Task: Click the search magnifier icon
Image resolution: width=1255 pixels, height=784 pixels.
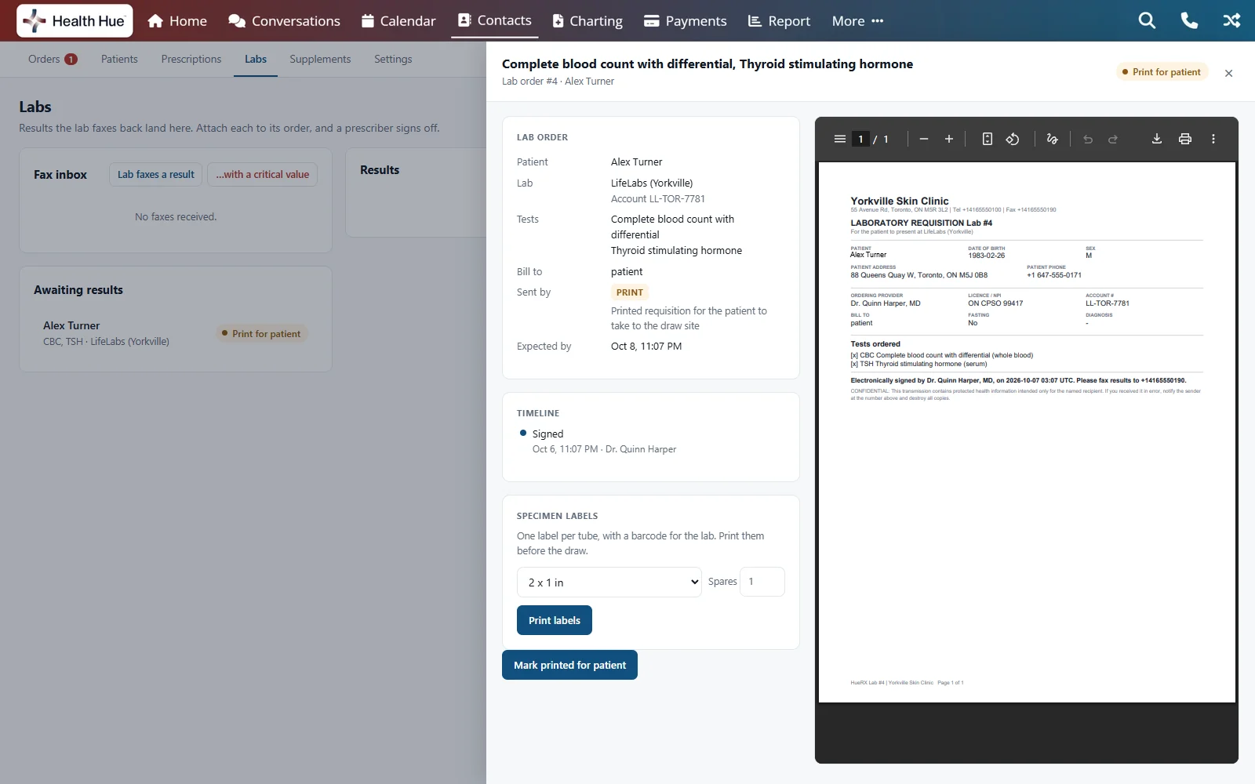Action: 1147,20
